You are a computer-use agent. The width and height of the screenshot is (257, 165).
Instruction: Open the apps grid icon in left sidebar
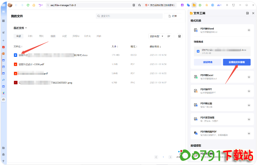pos(4,21)
